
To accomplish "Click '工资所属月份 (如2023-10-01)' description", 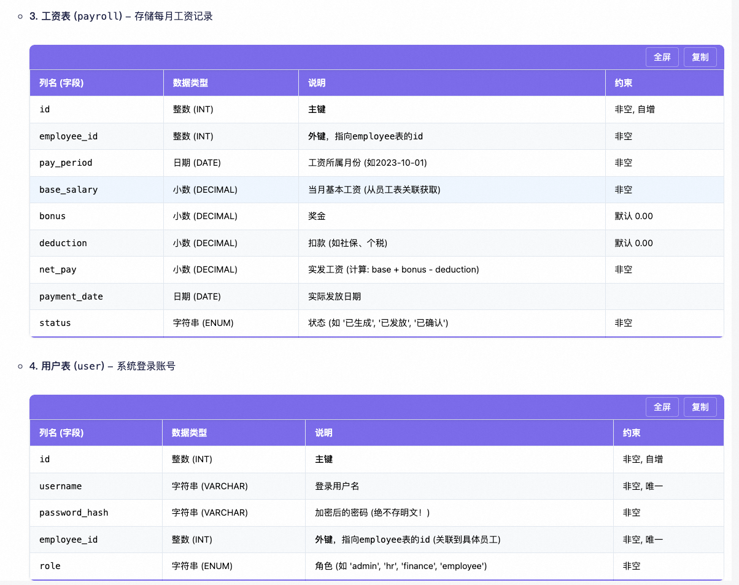I will tap(368, 163).
